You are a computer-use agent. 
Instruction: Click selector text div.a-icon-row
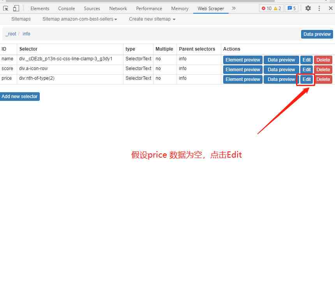coord(33,69)
